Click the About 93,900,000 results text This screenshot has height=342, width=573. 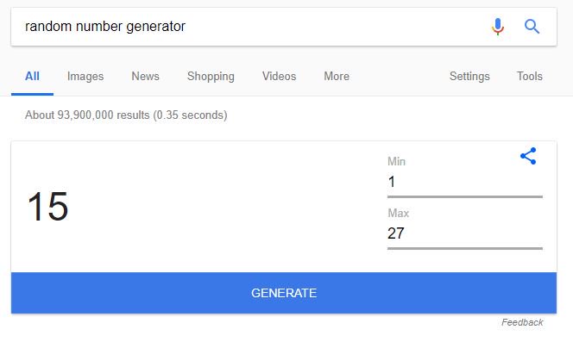tap(126, 115)
